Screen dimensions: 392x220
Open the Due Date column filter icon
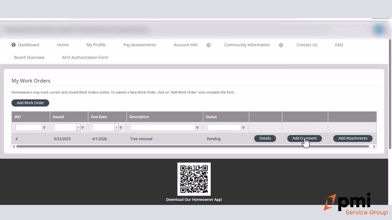[x=121, y=128]
